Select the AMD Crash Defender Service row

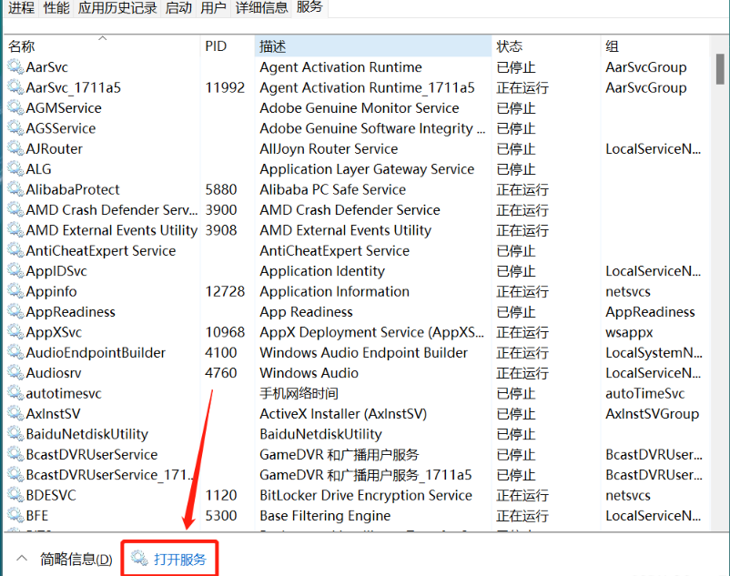point(111,210)
